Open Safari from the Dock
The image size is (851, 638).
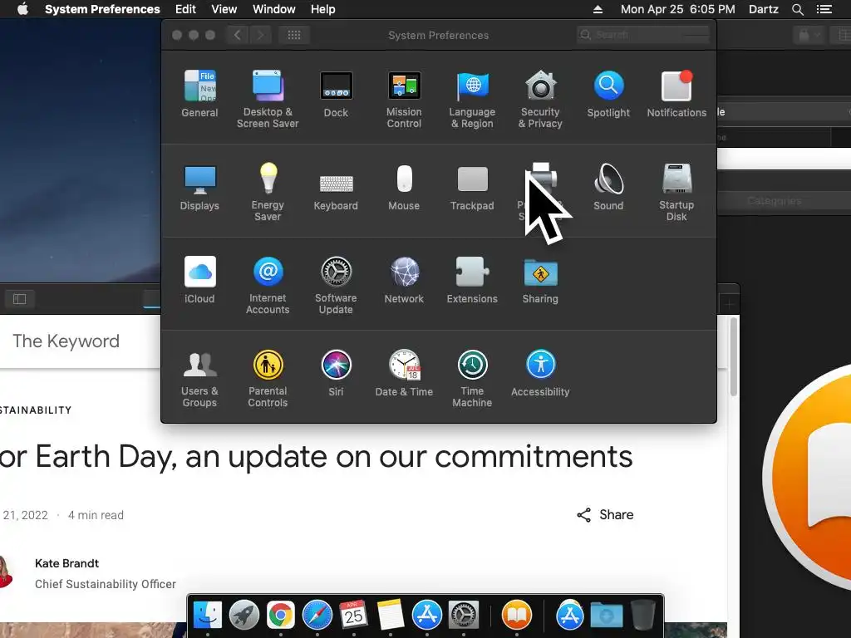(x=317, y=616)
